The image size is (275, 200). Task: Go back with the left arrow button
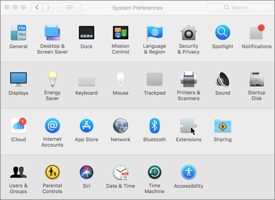point(37,7)
